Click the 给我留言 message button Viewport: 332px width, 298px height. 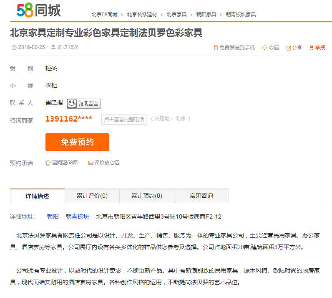[x=84, y=104]
